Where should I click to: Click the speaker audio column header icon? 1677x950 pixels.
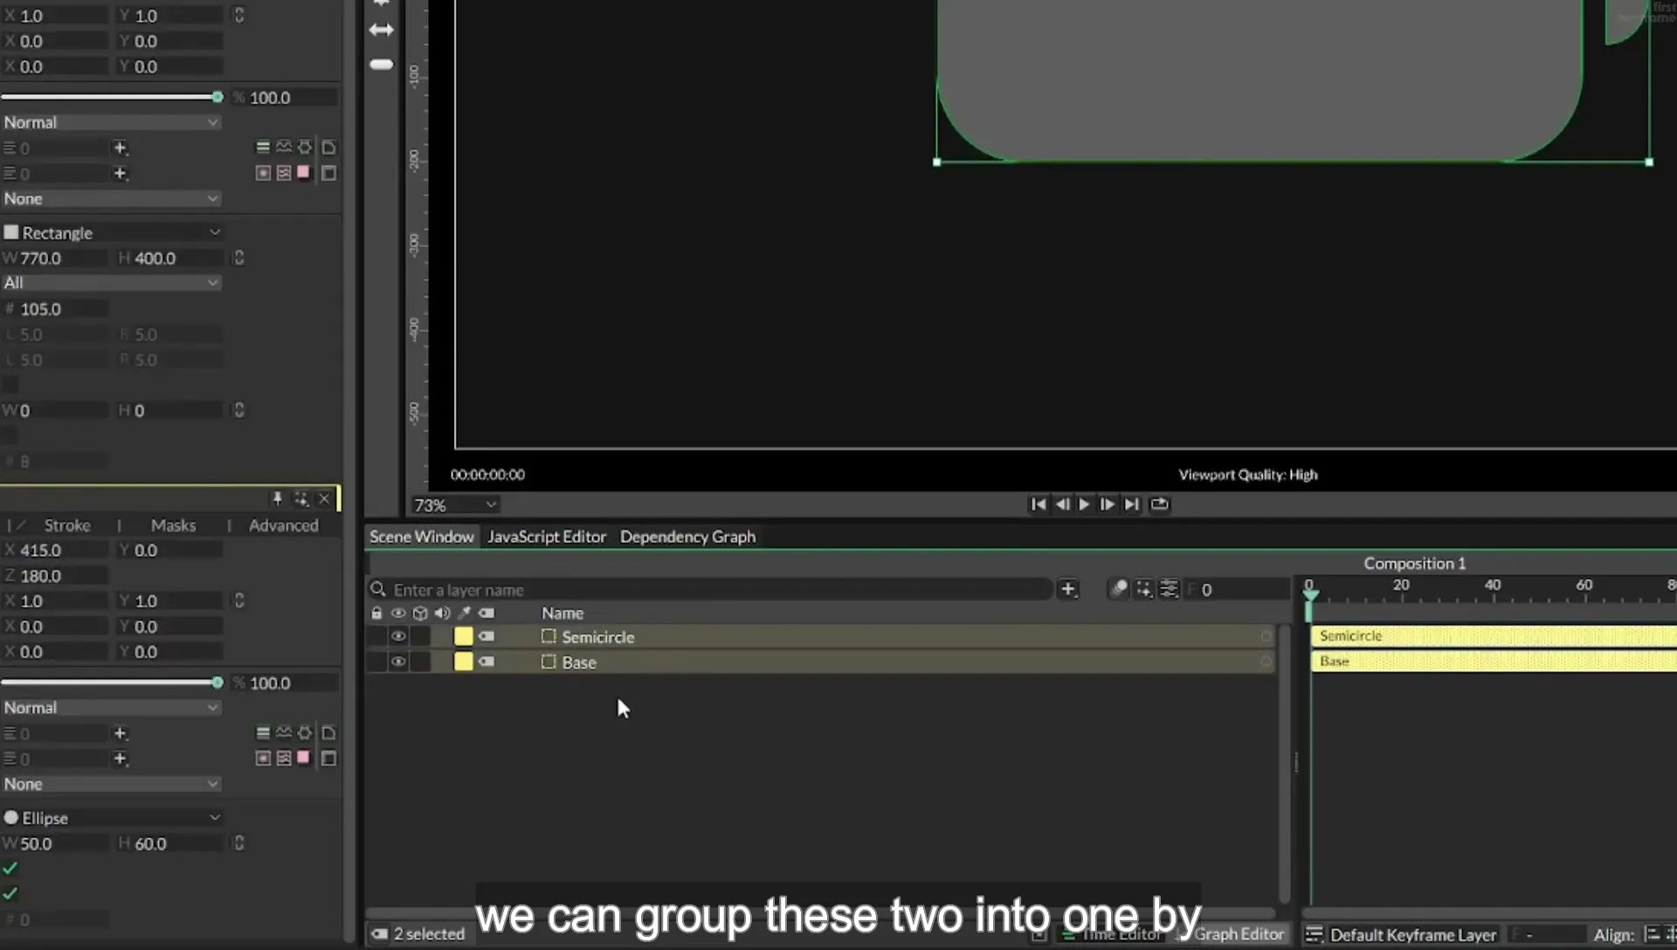tap(442, 613)
